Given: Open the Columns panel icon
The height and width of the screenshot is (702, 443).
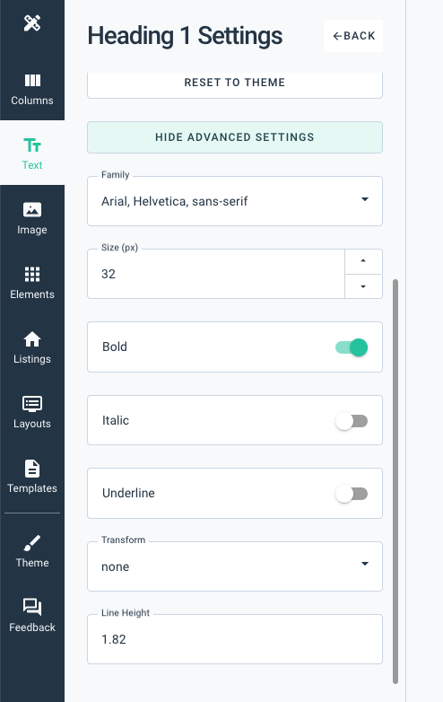Looking at the screenshot, I should click(x=32, y=81).
